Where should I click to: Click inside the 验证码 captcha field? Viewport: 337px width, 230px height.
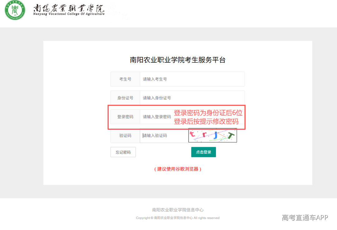tap(164, 135)
